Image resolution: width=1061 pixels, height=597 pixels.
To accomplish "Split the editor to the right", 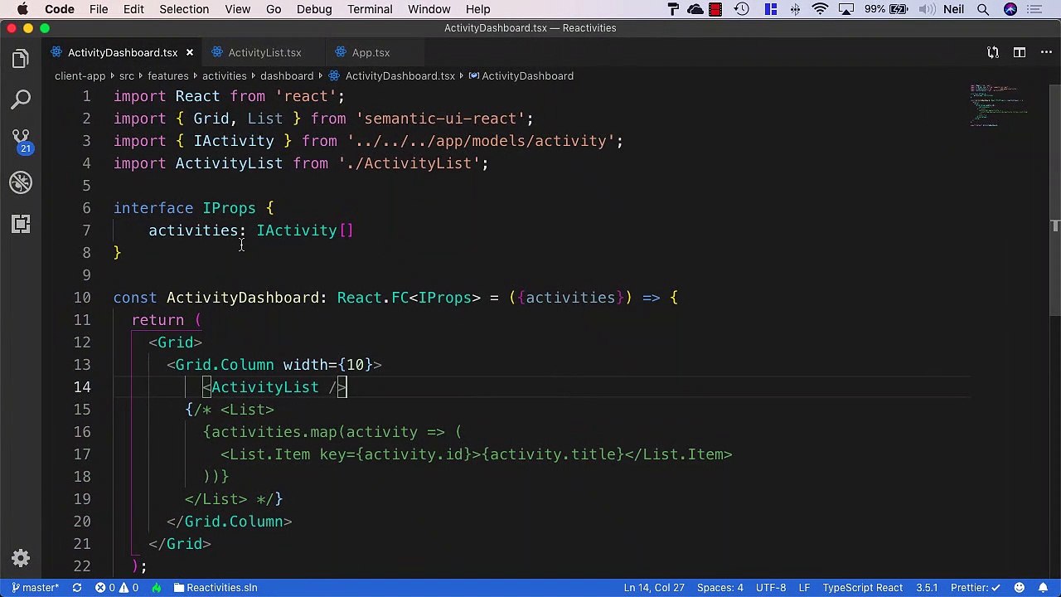I will pos(1019,52).
